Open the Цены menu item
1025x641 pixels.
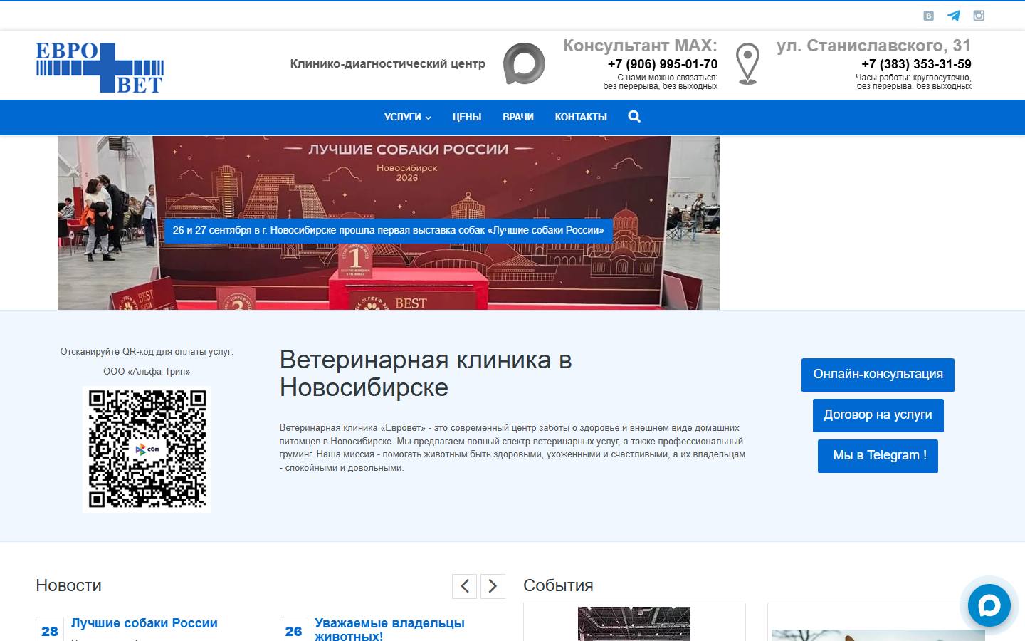coord(467,117)
